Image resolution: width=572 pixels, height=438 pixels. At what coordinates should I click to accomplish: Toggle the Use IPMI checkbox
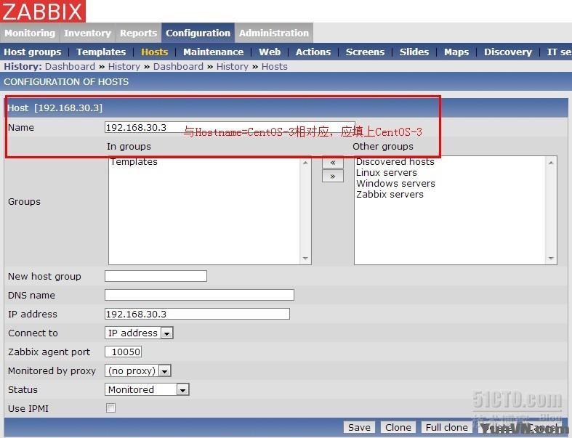point(110,407)
